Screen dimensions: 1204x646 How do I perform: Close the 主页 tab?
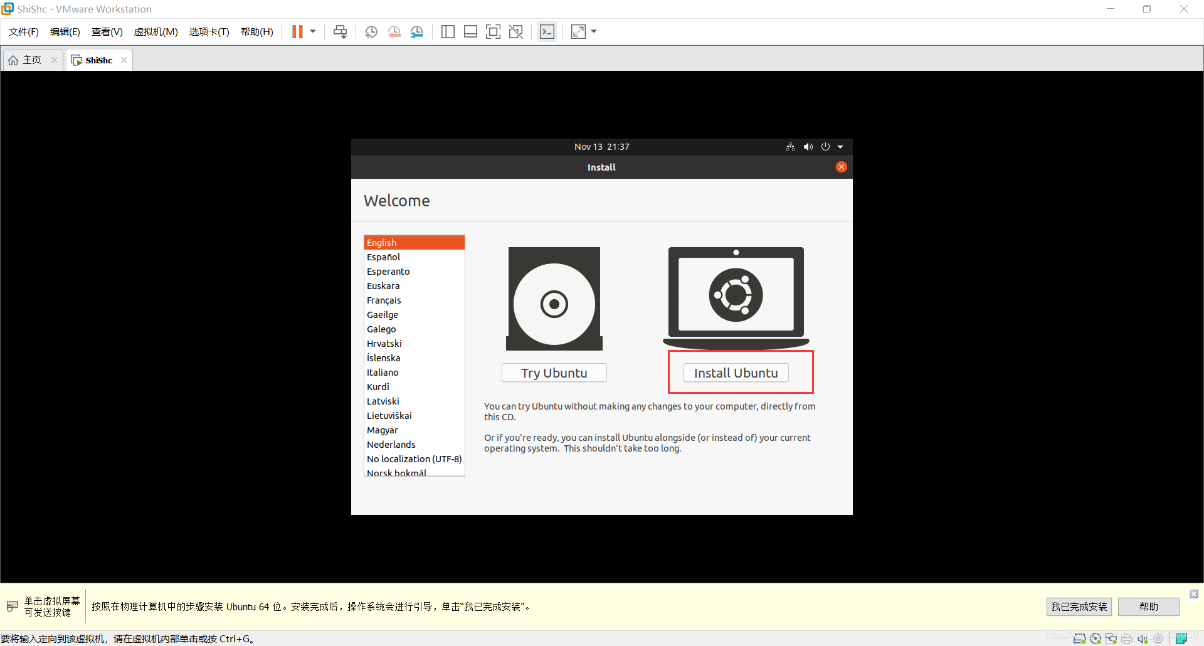55,60
